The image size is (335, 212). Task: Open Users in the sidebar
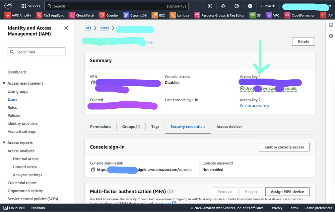12,100
